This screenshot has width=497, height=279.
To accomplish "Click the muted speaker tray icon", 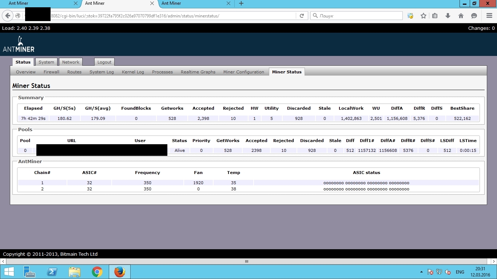I will [448, 272].
